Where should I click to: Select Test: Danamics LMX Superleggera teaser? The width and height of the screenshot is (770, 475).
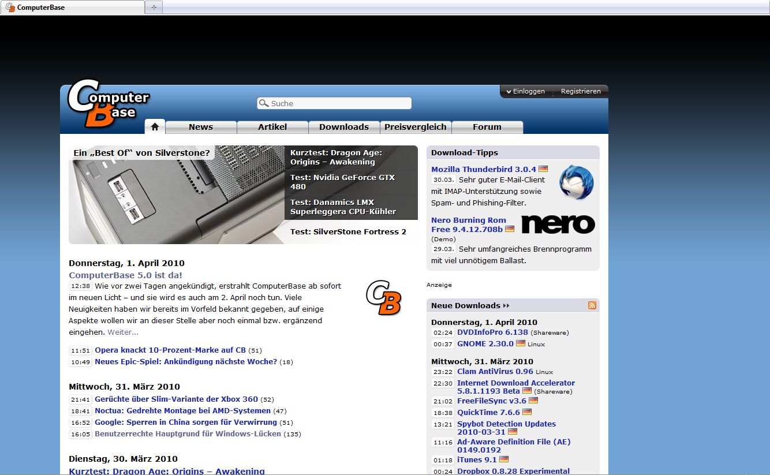point(351,207)
